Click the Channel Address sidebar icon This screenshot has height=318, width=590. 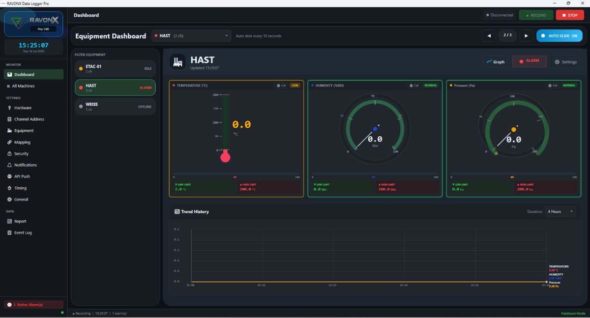[9, 119]
